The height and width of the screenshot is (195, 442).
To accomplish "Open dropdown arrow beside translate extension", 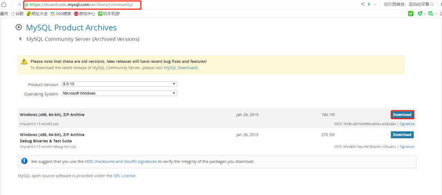I will (x=436, y=14).
